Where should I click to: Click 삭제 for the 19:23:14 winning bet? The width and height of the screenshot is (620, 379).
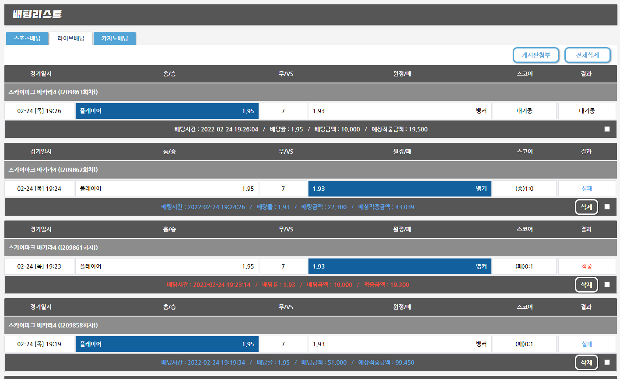coord(586,285)
